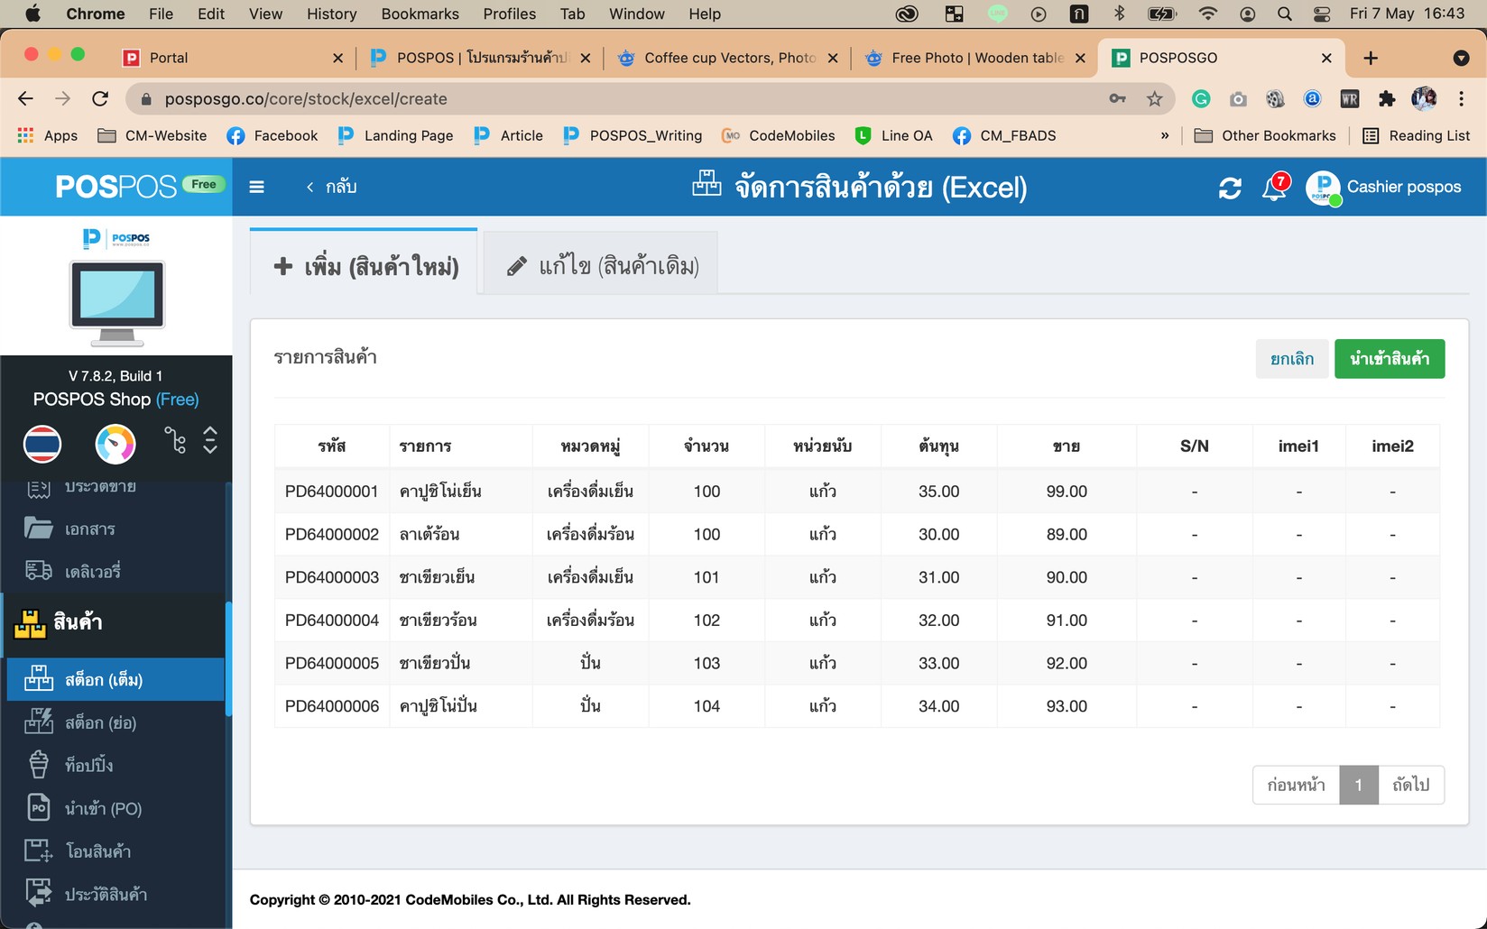Open the branch network icon near the flag
1487x929 pixels.
coord(175,441)
